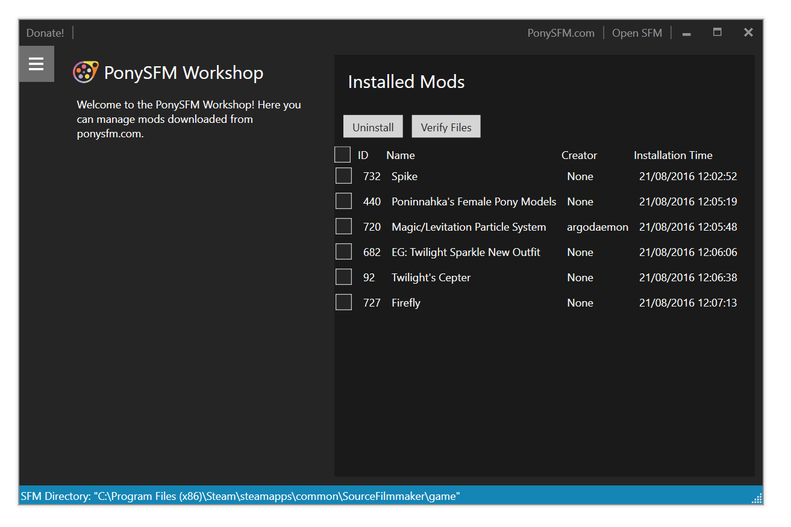Click installation time 21/08/2016 12:05:19

click(x=688, y=202)
